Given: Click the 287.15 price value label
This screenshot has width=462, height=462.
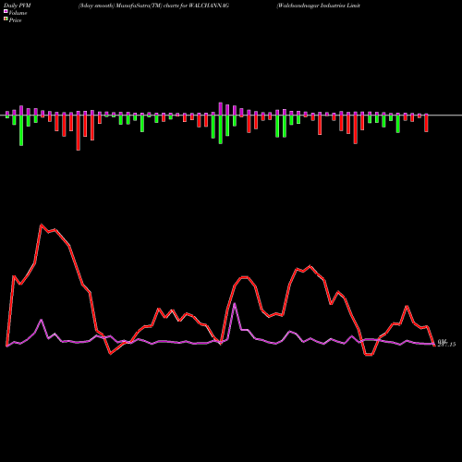Looking at the screenshot, I should (x=446, y=345).
